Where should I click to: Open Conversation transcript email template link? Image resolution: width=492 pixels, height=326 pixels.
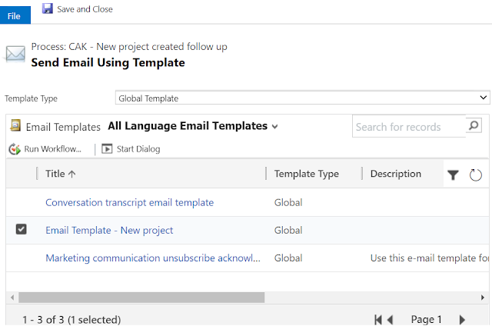pyautogui.click(x=129, y=202)
